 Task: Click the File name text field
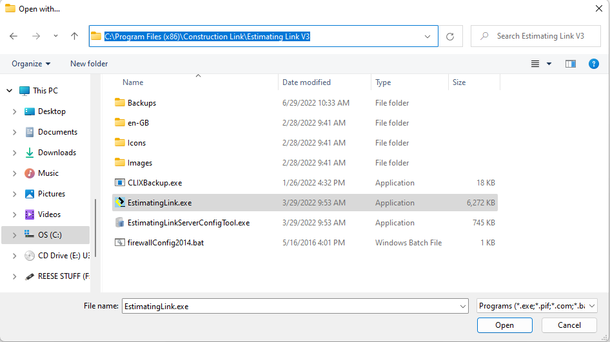(x=290, y=306)
